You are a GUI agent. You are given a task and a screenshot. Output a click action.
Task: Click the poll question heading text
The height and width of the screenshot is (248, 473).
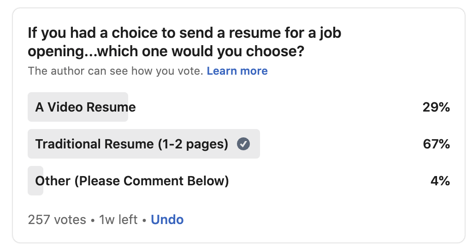pyautogui.click(x=184, y=41)
